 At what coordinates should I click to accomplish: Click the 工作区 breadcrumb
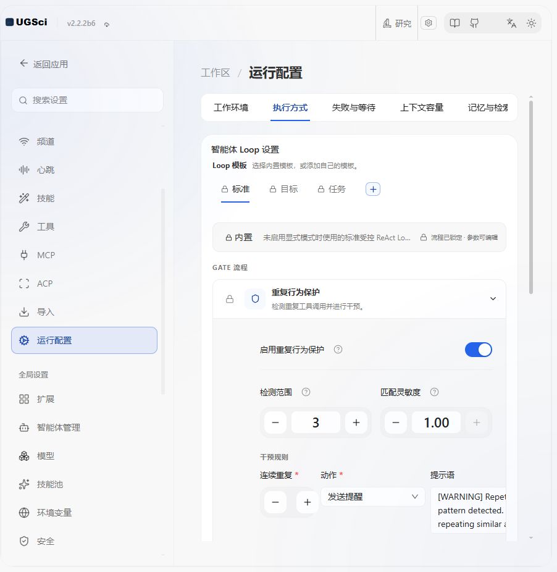pyautogui.click(x=216, y=73)
